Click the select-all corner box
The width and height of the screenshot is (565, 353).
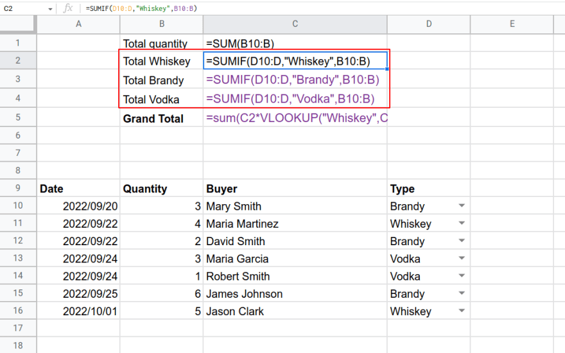click(18, 24)
